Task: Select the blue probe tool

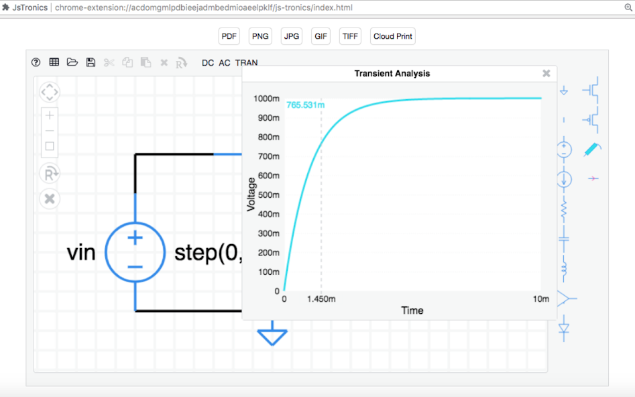Action: click(x=591, y=149)
